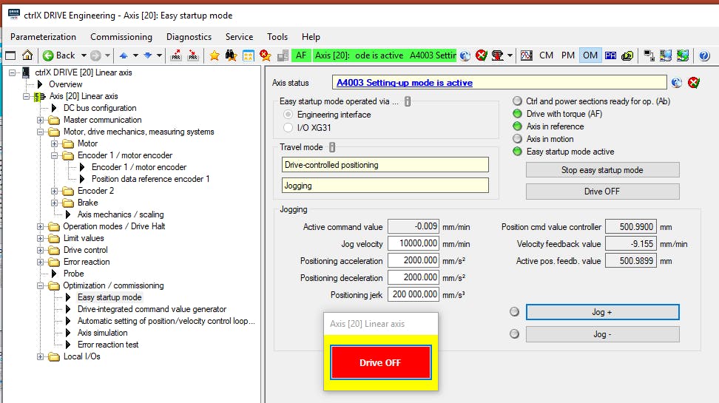
Task: Expand the Local I/Os folder
Action: [x=41, y=356]
